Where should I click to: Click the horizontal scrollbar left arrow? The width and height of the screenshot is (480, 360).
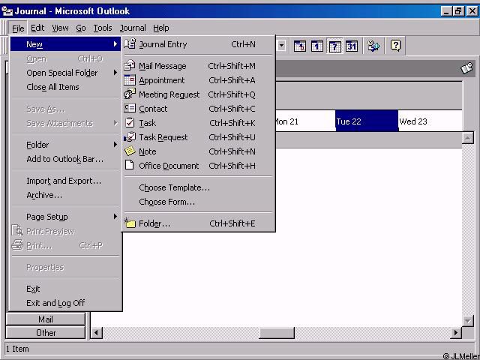[97, 333]
